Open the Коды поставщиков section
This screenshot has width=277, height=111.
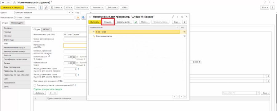pos(16,67)
